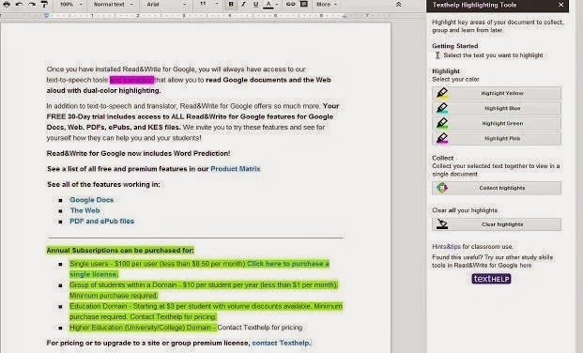Open the 100% zoom dropdown
Screen dimensions: 583x353
click(71, 4)
